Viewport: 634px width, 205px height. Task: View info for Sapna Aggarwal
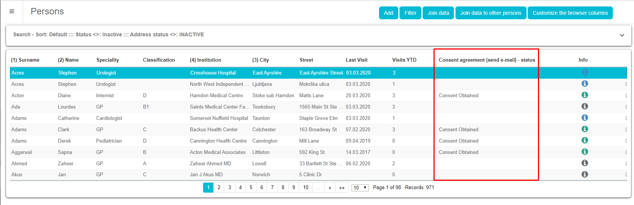click(584, 152)
